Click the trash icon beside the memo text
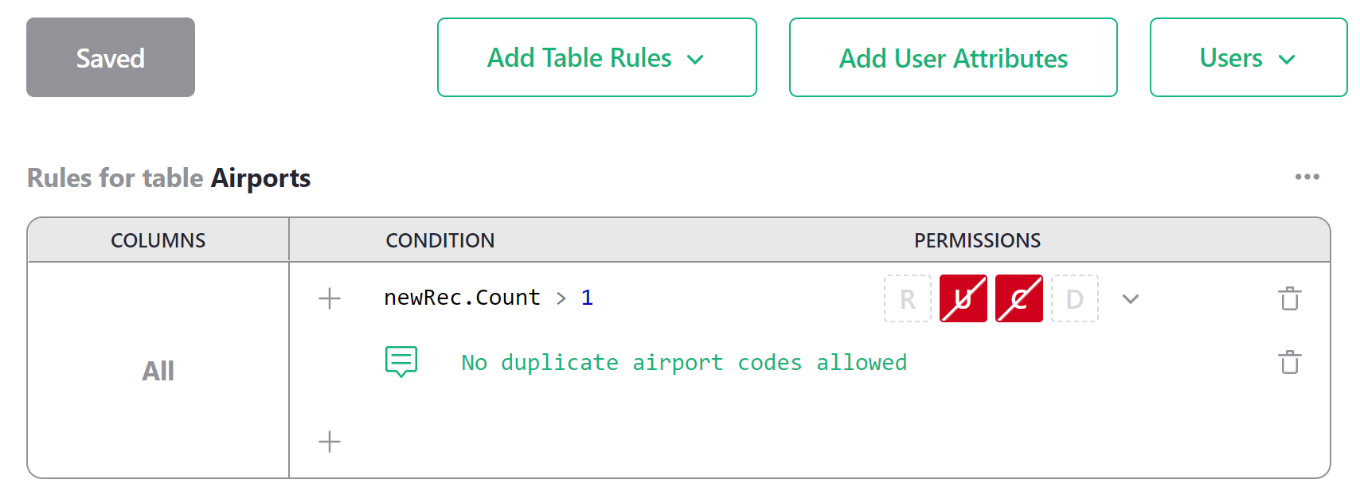Screen dimensions: 1360x487 pyautogui.click(x=1290, y=361)
